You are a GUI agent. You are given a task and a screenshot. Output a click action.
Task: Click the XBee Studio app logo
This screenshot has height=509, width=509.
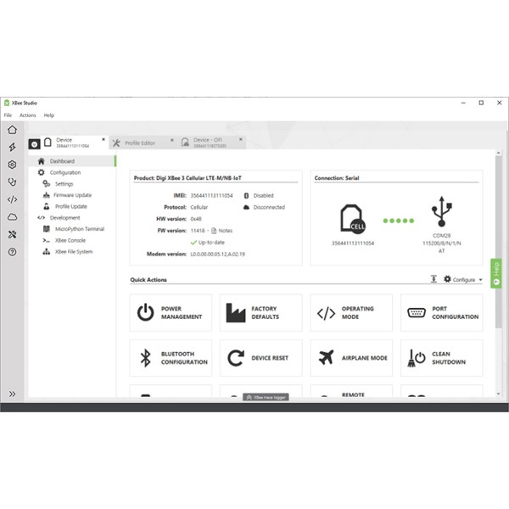pos(7,103)
